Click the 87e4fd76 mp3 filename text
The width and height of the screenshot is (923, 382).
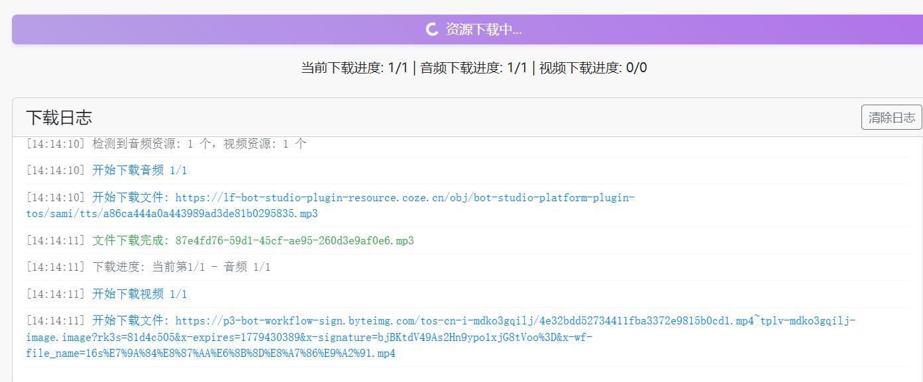tap(294, 240)
